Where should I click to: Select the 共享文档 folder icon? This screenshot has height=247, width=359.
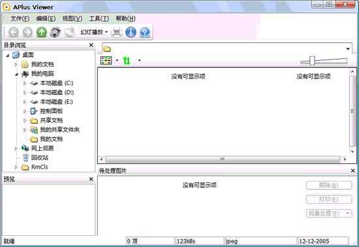34,120
